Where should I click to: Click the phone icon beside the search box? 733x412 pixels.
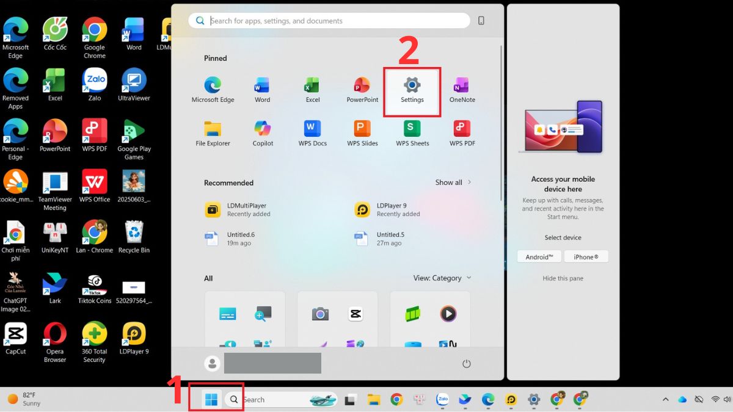click(x=481, y=21)
